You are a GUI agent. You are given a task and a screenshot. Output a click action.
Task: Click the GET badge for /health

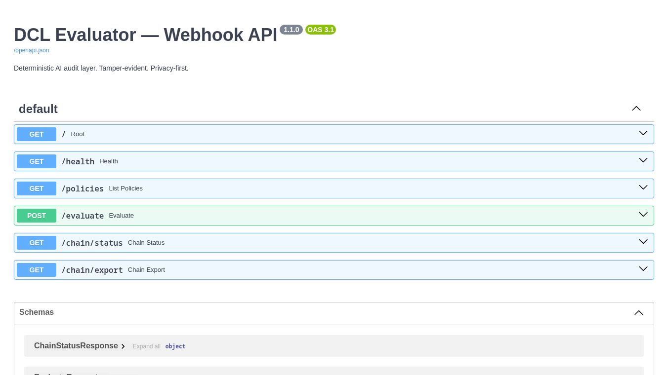37,161
